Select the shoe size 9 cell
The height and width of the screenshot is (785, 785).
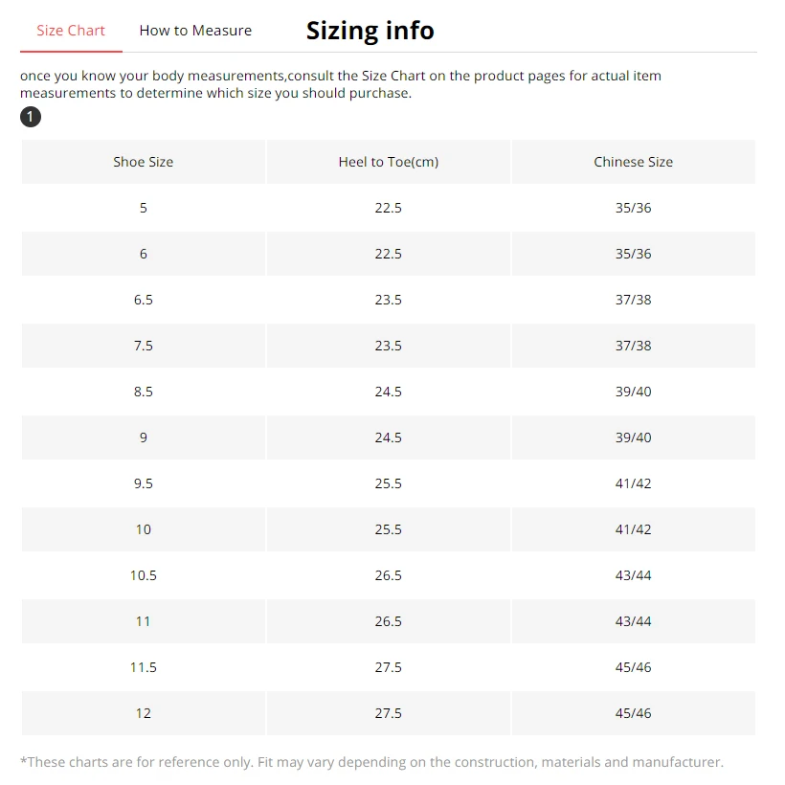(144, 437)
